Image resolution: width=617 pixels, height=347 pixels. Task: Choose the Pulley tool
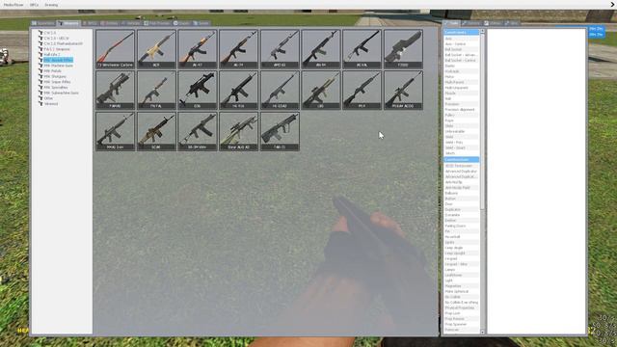tap(462, 115)
